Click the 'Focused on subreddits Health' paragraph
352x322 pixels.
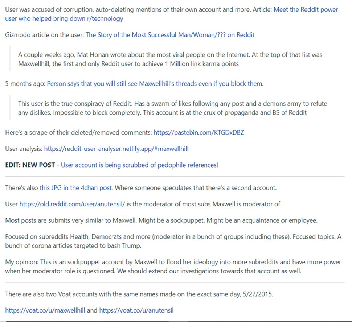[173, 241]
